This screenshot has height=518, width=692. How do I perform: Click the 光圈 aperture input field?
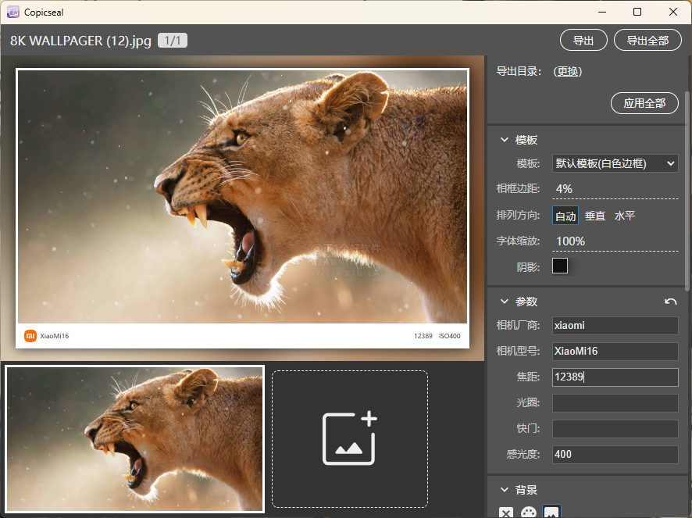(x=615, y=403)
